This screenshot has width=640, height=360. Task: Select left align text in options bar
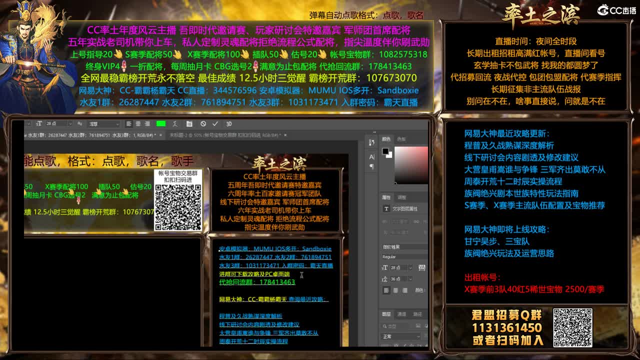click(x=128, y=123)
